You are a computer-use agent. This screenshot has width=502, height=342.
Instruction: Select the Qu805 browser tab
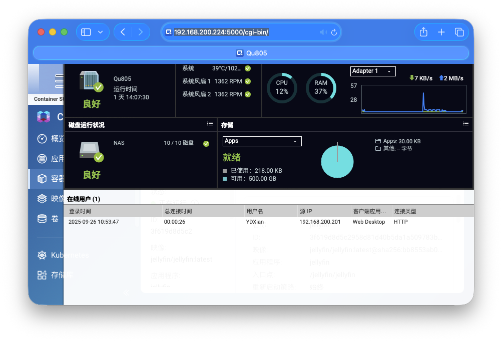[251, 53]
